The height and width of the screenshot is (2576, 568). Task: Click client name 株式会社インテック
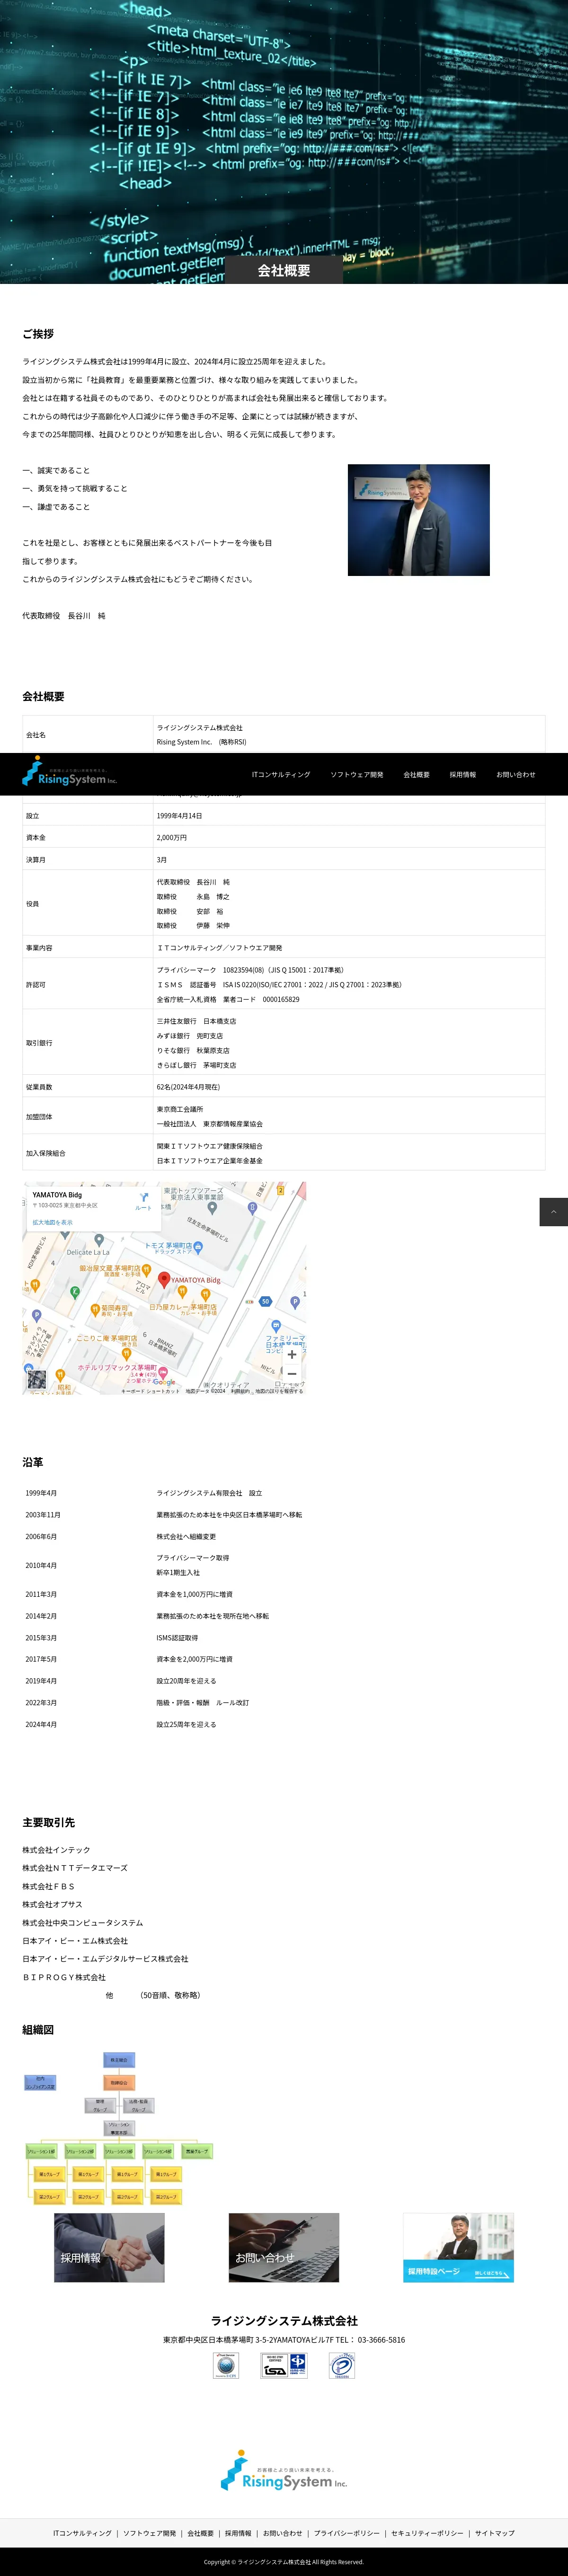tap(56, 1850)
